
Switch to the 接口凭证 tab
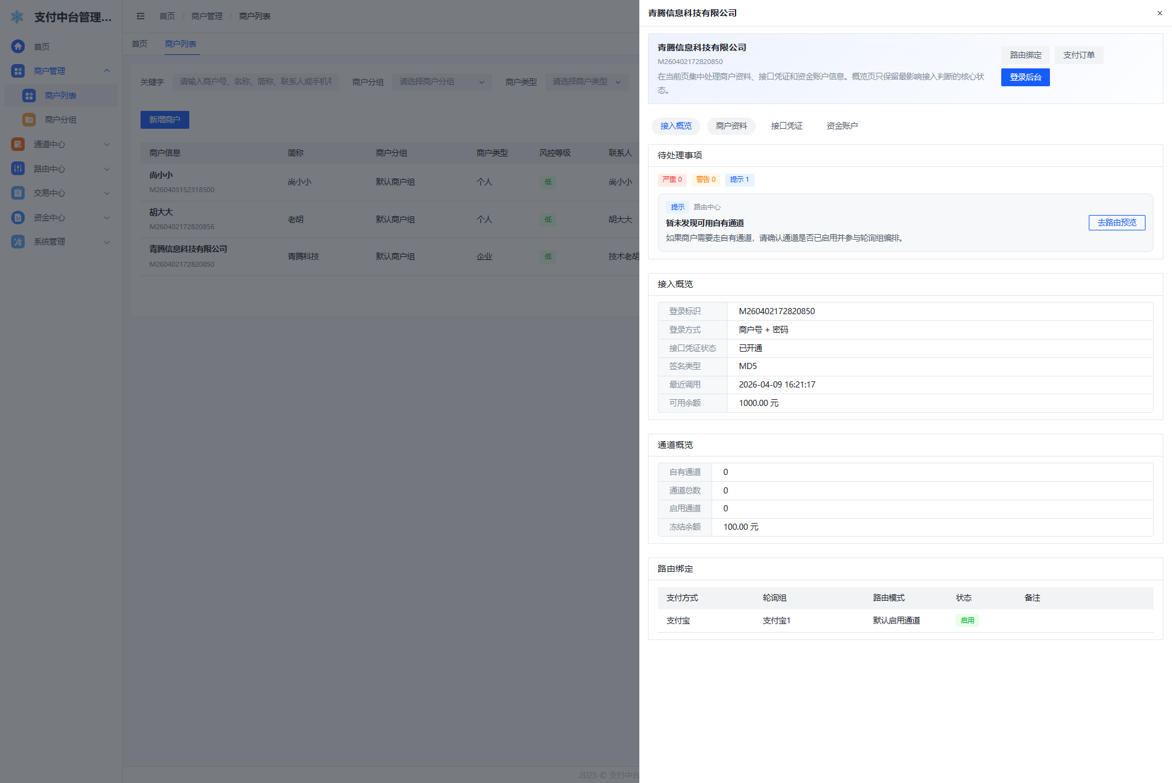pyautogui.click(x=787, y=126)
